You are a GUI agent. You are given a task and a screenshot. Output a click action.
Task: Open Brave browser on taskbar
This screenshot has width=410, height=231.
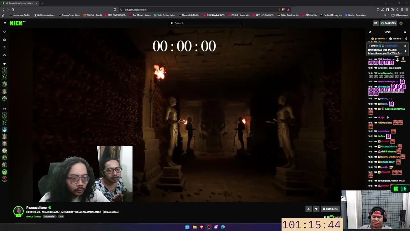pyautogui.click(x=201, y=227)
